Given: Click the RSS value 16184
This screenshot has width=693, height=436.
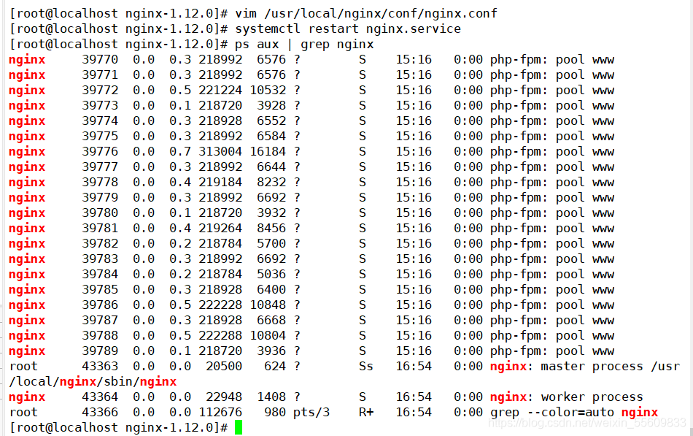Looking at the screenshot, I should tap(268, 152).
